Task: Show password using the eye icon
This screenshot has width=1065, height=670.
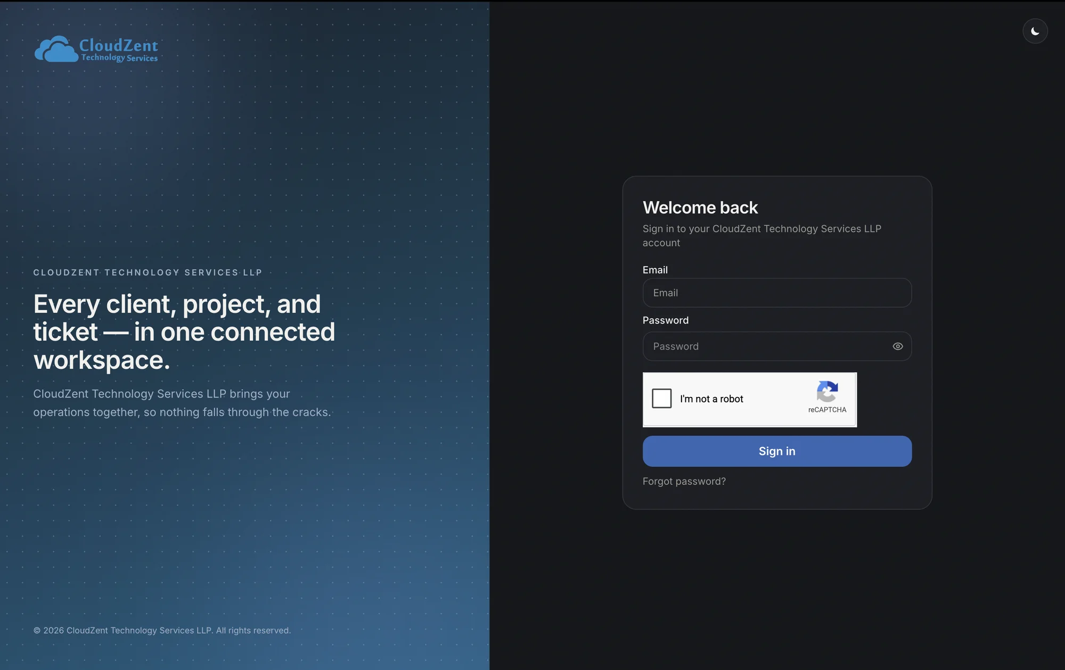Action: (897, 346)
